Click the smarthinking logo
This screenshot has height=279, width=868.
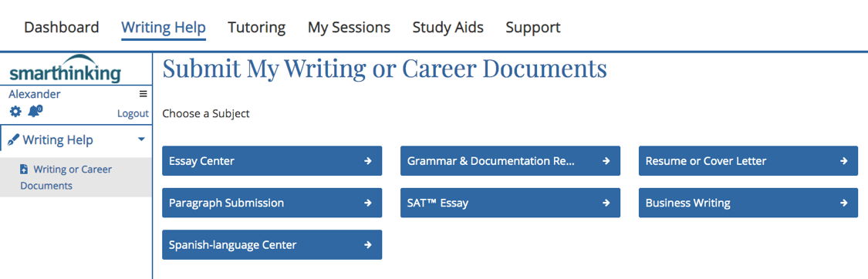click(x=66, y=69)
